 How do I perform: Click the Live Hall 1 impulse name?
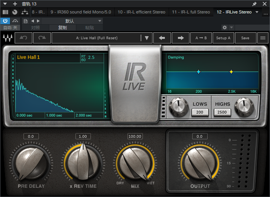coord(29,57)
